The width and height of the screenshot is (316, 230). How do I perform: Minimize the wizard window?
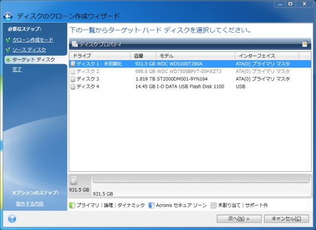(280, 4)
